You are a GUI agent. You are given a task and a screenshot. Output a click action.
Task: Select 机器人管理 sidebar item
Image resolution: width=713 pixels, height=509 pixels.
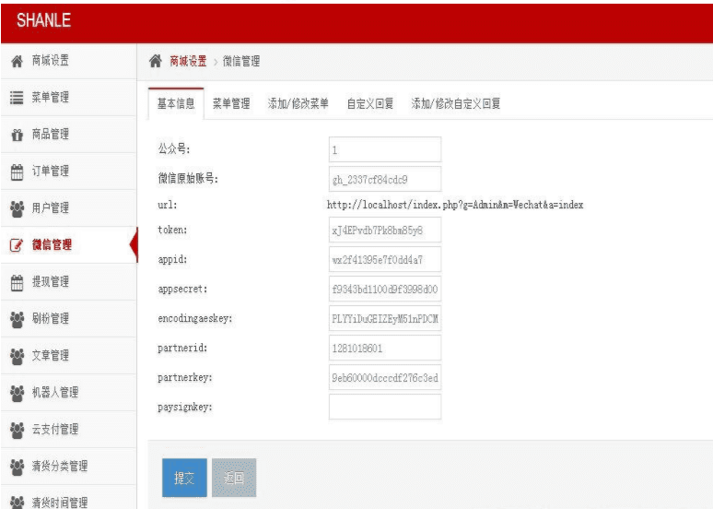tap(68, 393)
